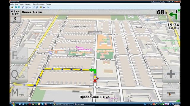This screenshot has height=106, width=190.
Task: Click the toolbar icon left of the yellow square icon
Action: tap(37, 7)
